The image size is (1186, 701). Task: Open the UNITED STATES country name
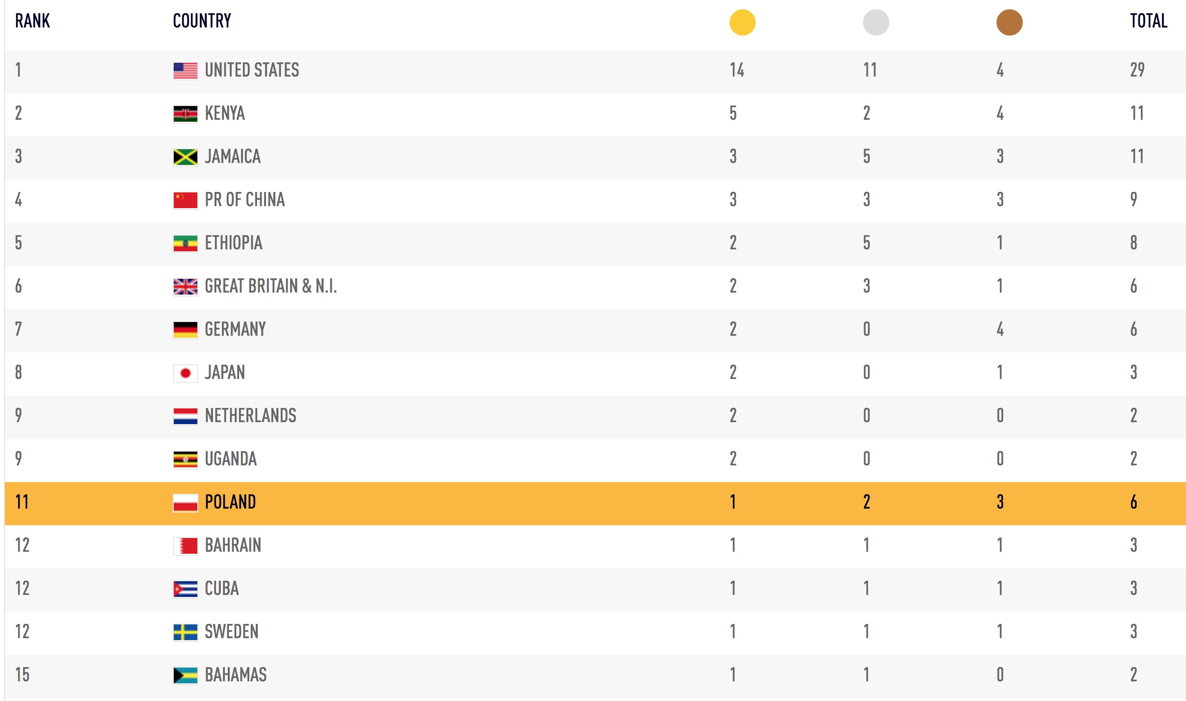(252, 70)
